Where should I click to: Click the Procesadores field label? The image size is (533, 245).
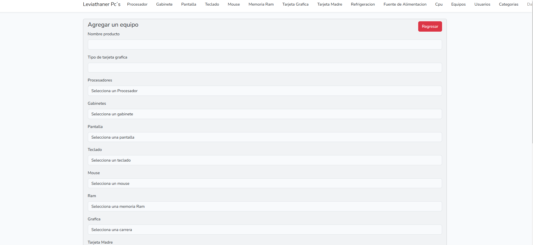click(x=100, y=80)
